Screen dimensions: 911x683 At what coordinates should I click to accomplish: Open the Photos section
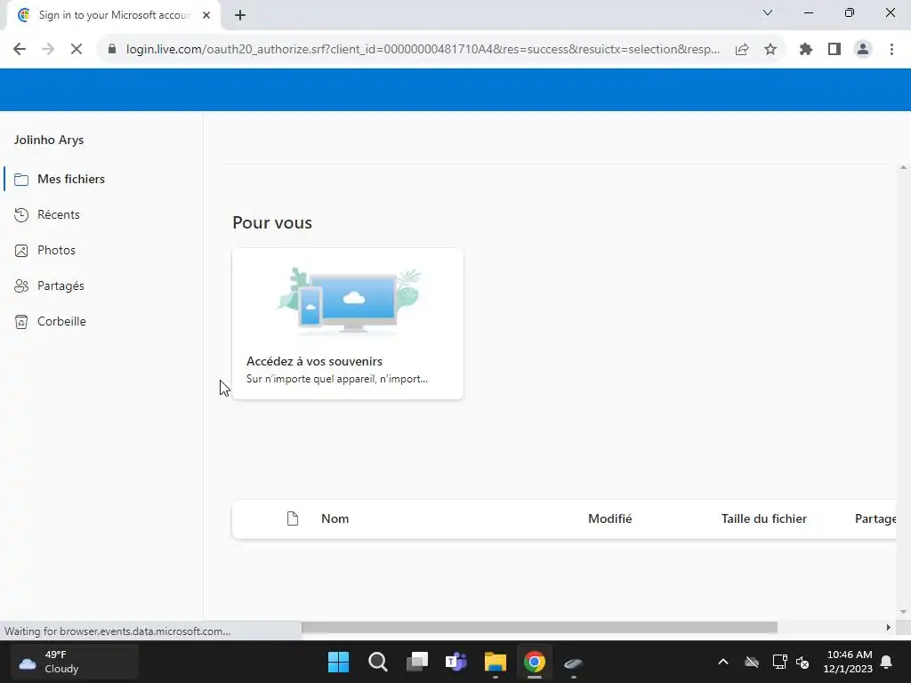click(x=56, y=250)
